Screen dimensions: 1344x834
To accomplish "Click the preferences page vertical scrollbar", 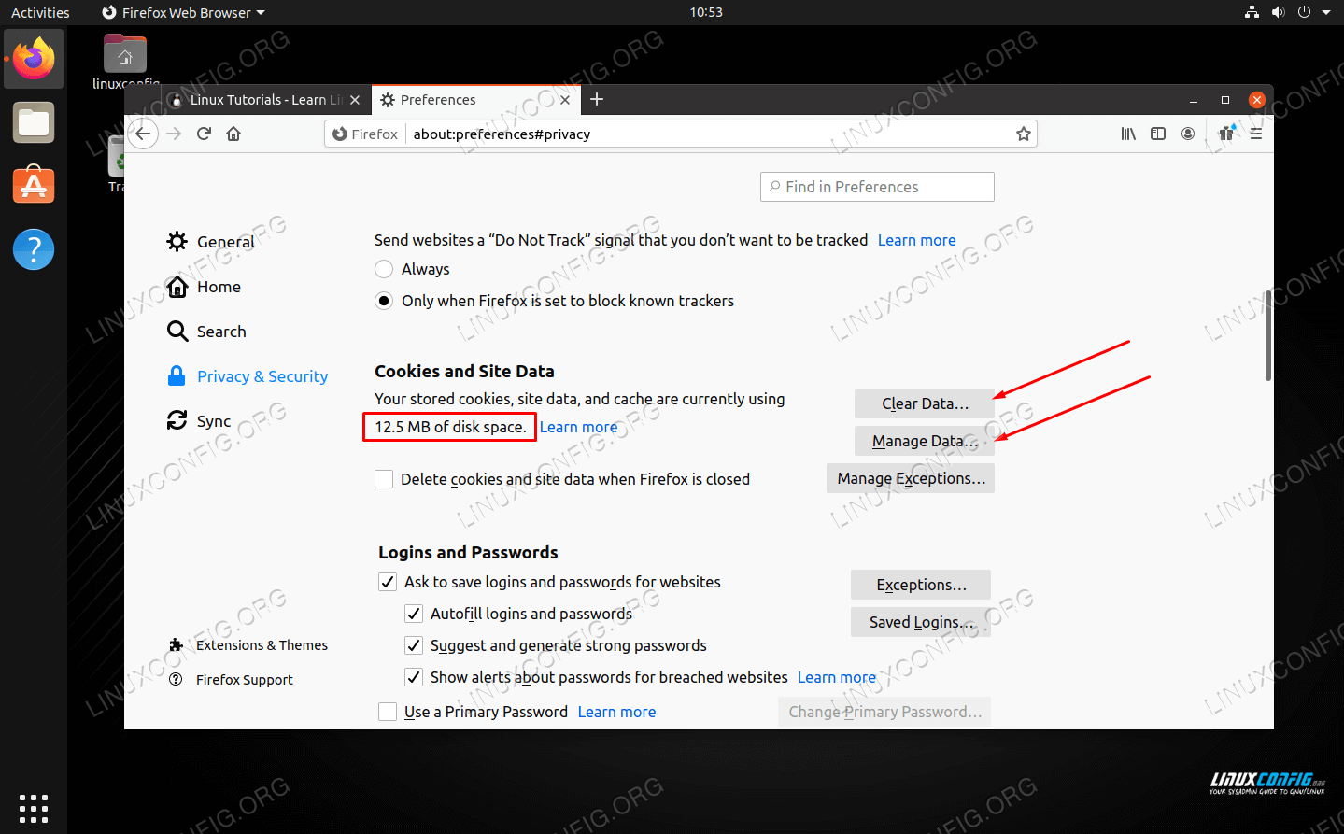I will click(1267, 336).
